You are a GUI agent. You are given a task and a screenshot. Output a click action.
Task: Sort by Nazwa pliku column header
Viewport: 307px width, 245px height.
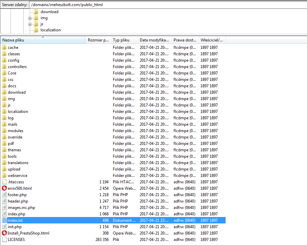point(43,40)
